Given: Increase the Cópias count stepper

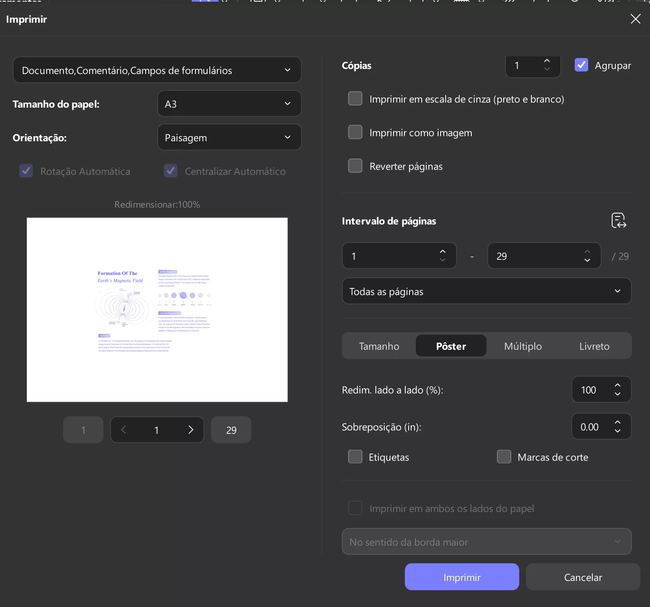Looking at the screenshot, I should click(x=547, y=61).
